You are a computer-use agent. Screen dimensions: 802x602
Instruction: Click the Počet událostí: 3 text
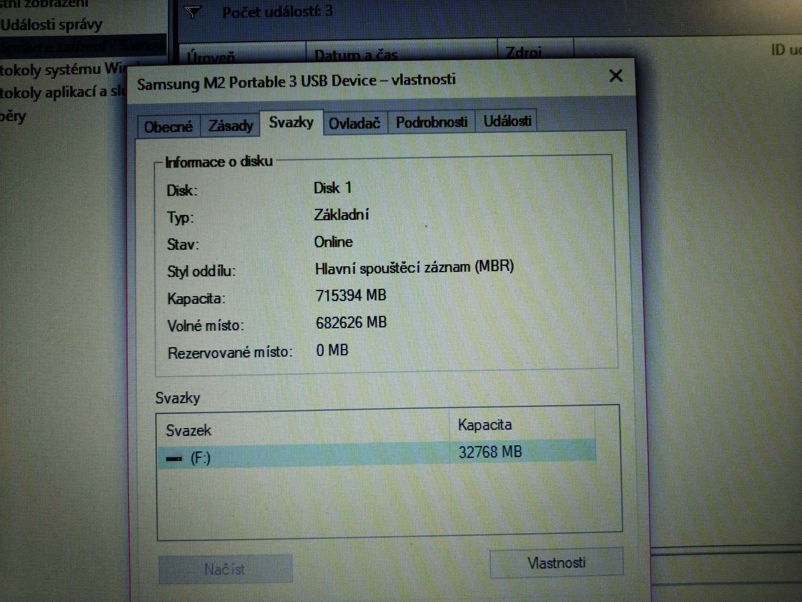[x=277, y=11]
